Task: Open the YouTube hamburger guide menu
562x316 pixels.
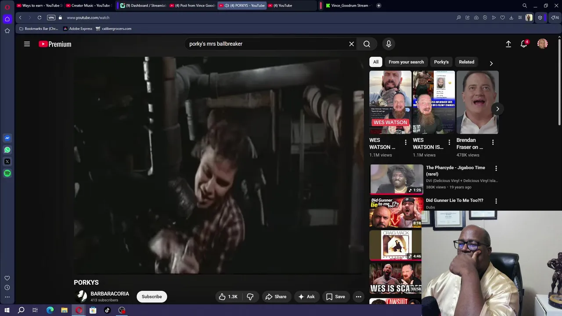Action: (x=27, y=44)
